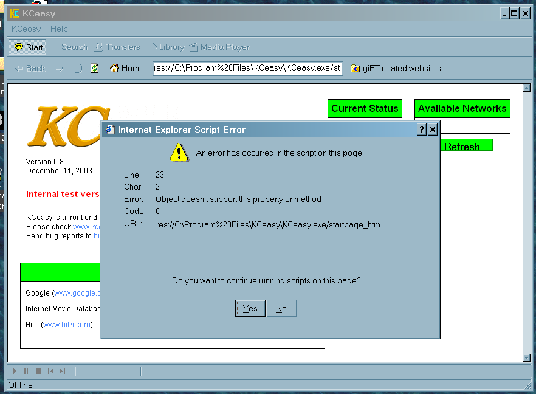Click the stop loading icon
This screenshot has height=394, width=536.
pos(78,68)
